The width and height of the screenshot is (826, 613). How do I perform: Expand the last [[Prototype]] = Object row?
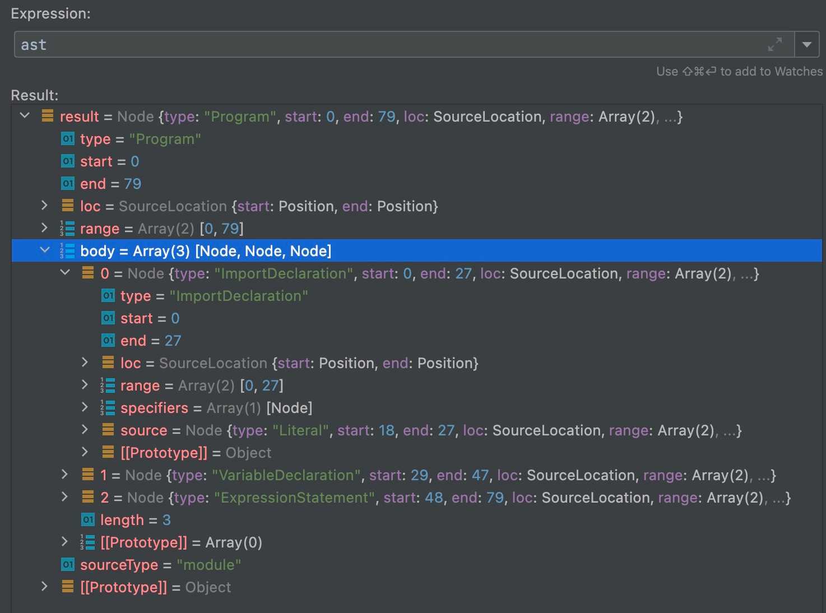point(45,587)
